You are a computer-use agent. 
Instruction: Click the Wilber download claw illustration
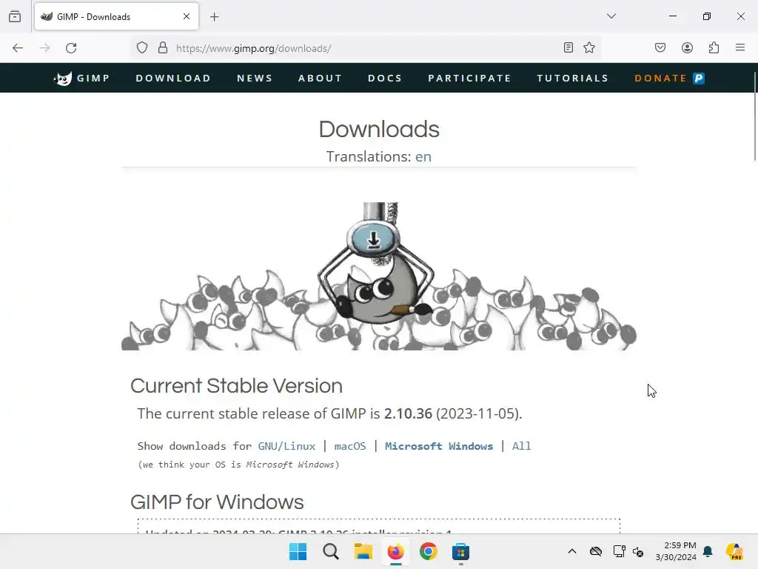pyautogui.click(x=378, y=276)
